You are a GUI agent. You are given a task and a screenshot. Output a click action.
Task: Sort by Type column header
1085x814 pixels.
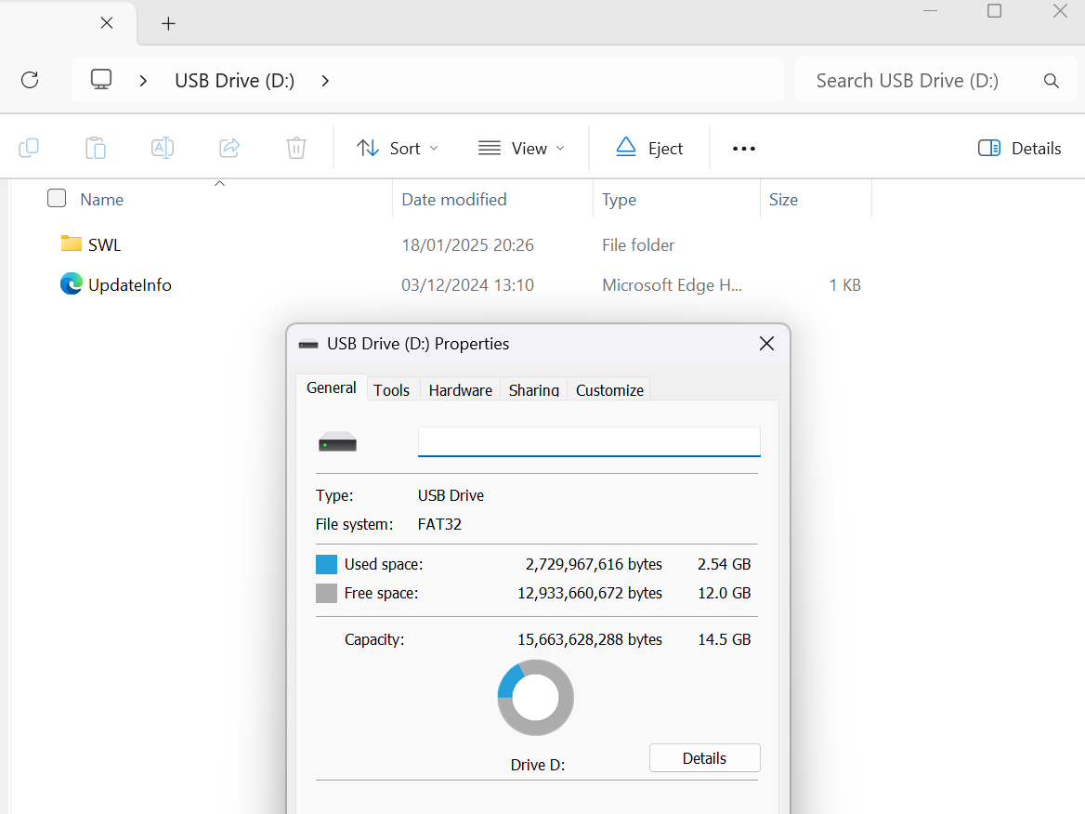pos(619,200)
